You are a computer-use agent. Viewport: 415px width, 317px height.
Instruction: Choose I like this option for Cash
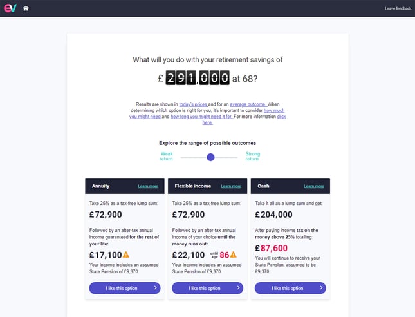pyautogui.click(x=290, y=288)
